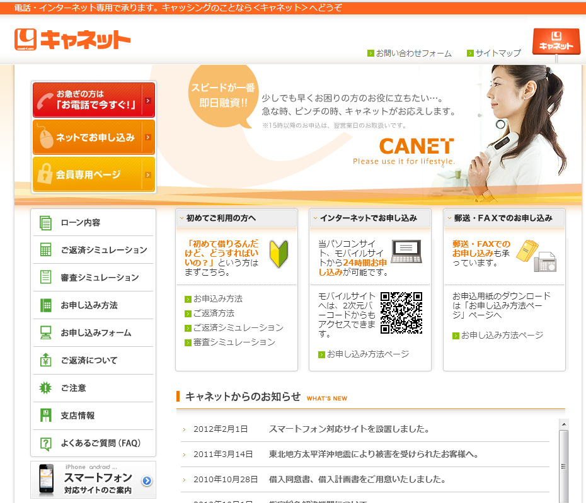Expand インターネットでお申し込み panel header
This screenshot has height=503, width=586.
[370, 218]
